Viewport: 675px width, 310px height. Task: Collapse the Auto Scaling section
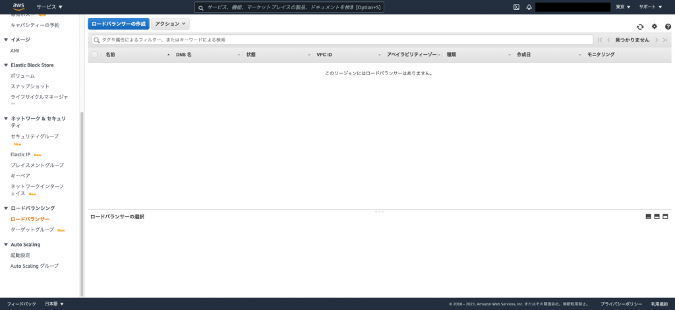[x=6, y=245]
